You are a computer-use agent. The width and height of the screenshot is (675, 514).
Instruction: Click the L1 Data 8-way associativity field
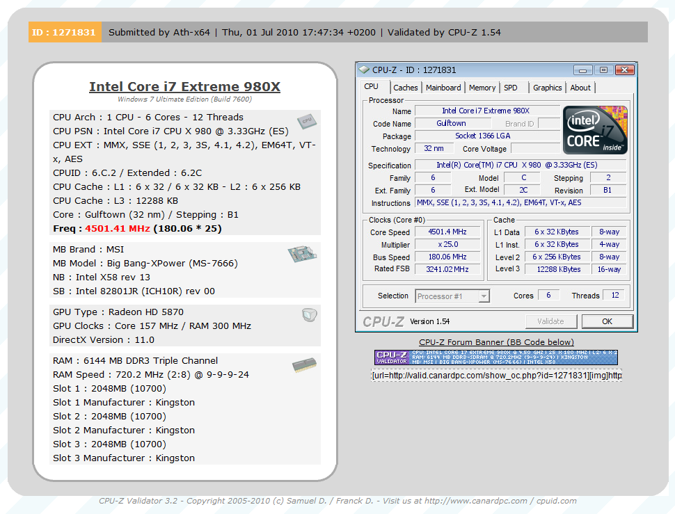609,232
